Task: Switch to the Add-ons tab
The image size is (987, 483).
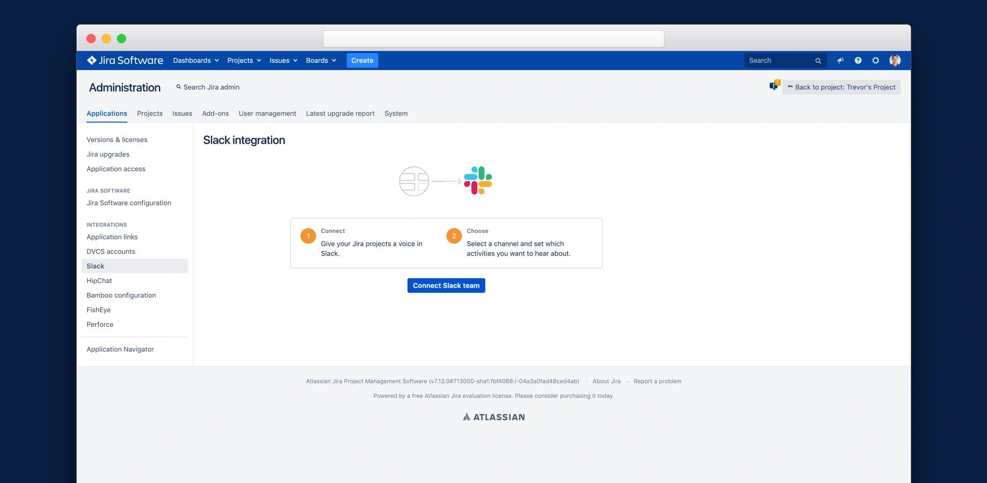Action: tap(215, 114)
